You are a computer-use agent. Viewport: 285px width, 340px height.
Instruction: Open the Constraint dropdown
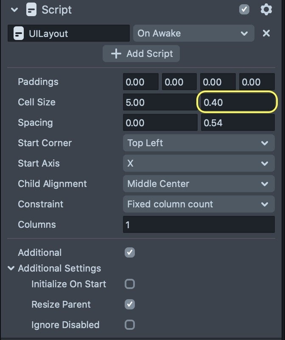tap(198, 204)
